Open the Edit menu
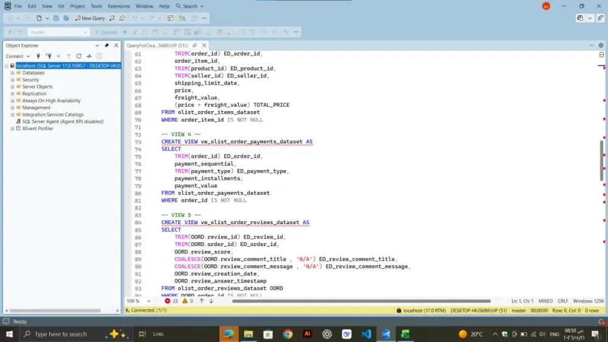 32,6
